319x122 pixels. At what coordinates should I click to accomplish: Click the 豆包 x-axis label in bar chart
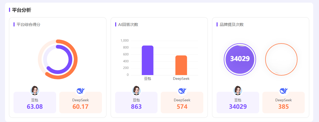click(147, 79)
